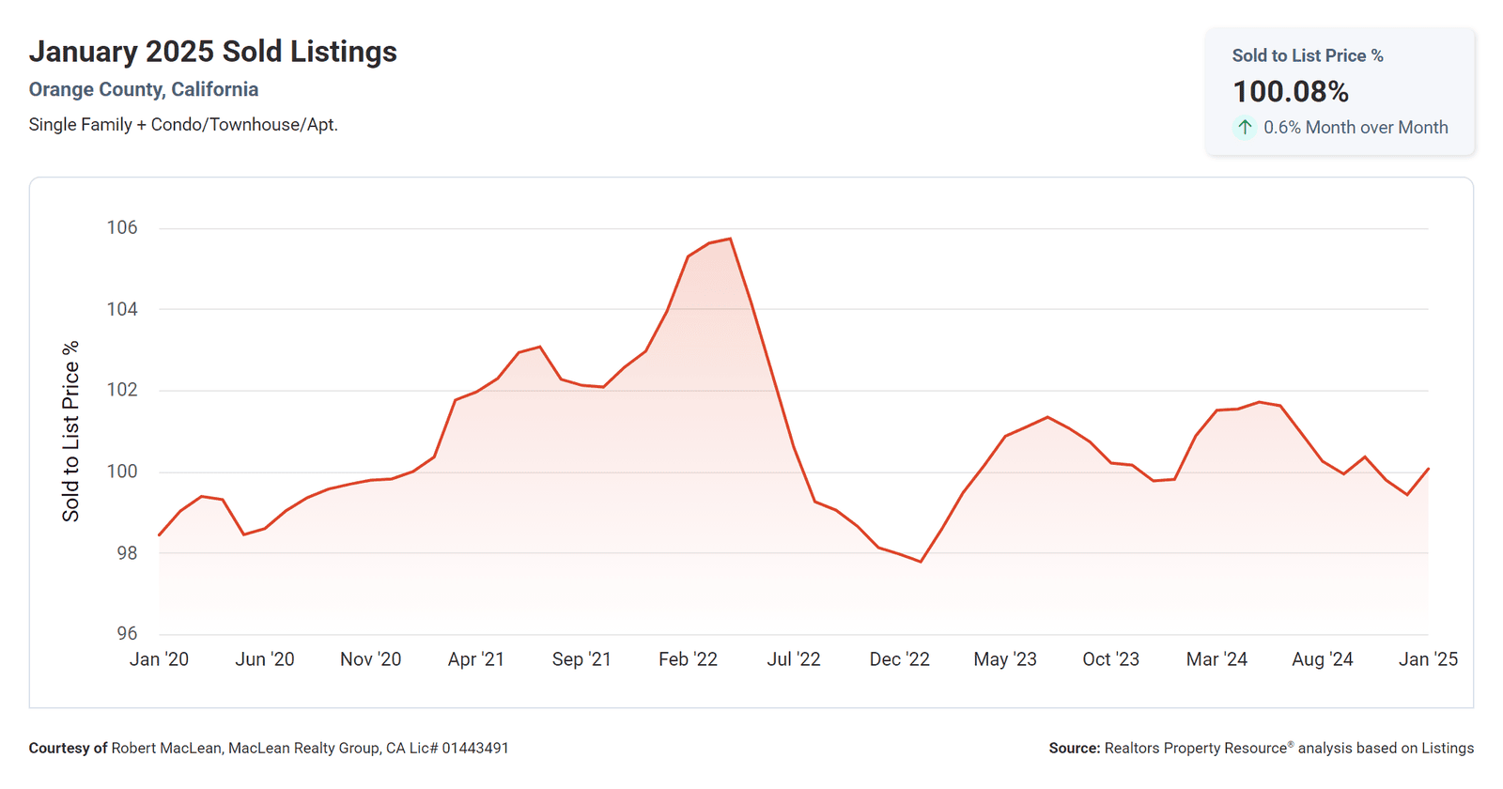Click the x-axis label Dec '22
Image resolution: width=1503 pixels, height=789 pixels.
tap(899, 659)
